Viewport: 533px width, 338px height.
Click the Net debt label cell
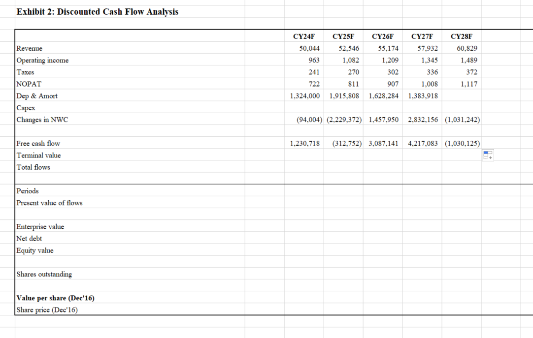28,239
